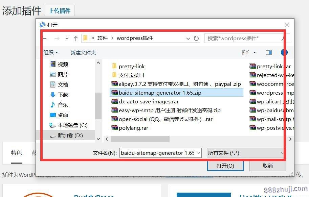Expand the address bar path dropdown
The height and width of the screenshot is (197, 309).
[x=188, y=39]
